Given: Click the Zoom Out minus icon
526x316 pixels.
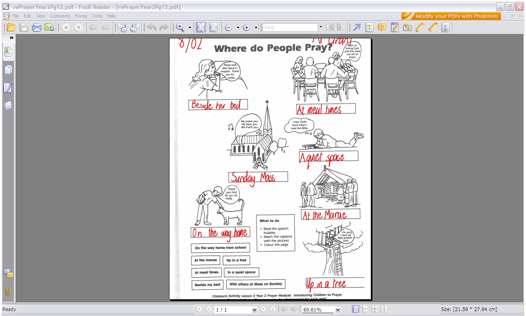Looking at the screenshot, I should pos(229,27).
